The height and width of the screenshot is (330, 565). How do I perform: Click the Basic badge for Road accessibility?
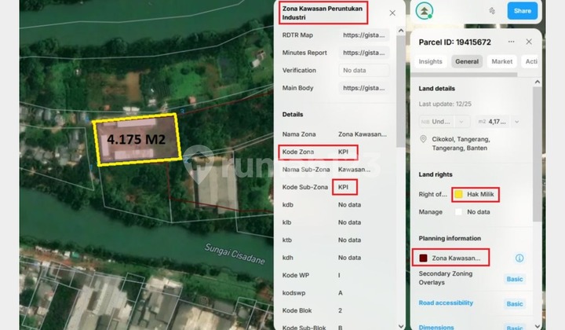[515, 303]
